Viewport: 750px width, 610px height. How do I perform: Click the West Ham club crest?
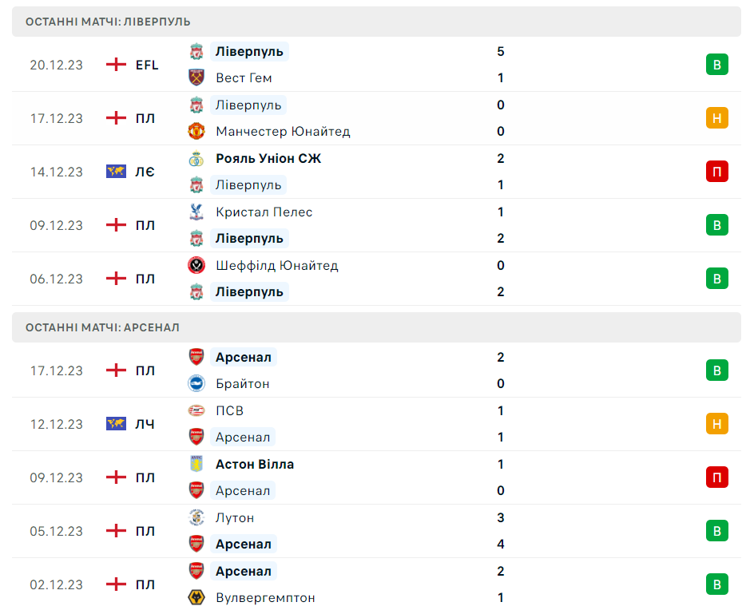pos(196,77)
